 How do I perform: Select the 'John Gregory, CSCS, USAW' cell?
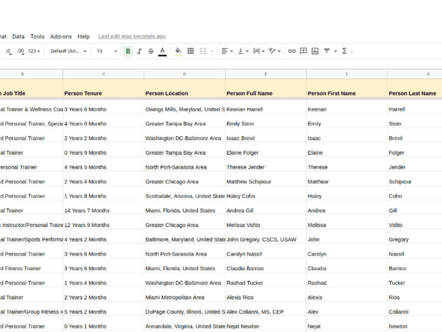pyautogui.click(x=266, y=237)
